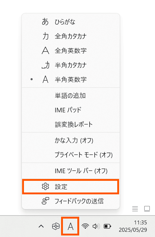Open the clock and date flyout

[133, 226]
